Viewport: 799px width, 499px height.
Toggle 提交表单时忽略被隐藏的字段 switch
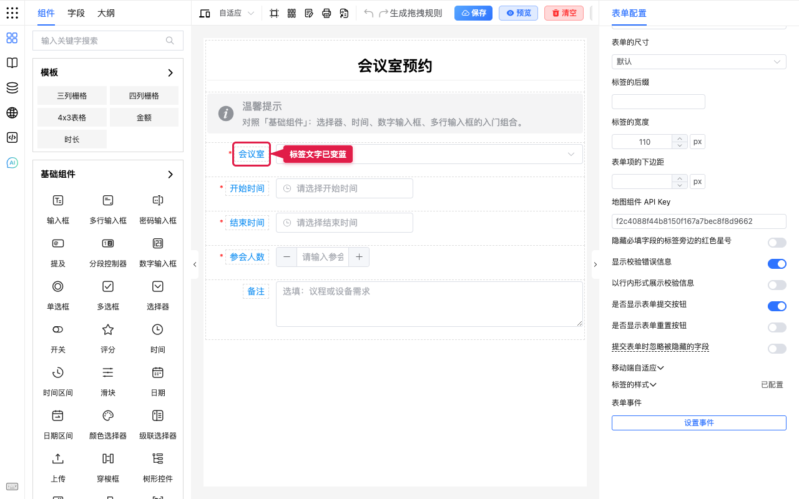coord(777,349)
